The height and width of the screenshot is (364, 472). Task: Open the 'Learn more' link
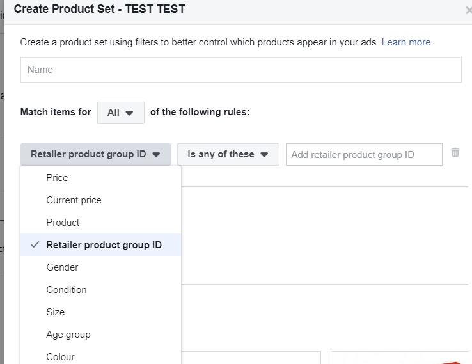tap(407, 42)
